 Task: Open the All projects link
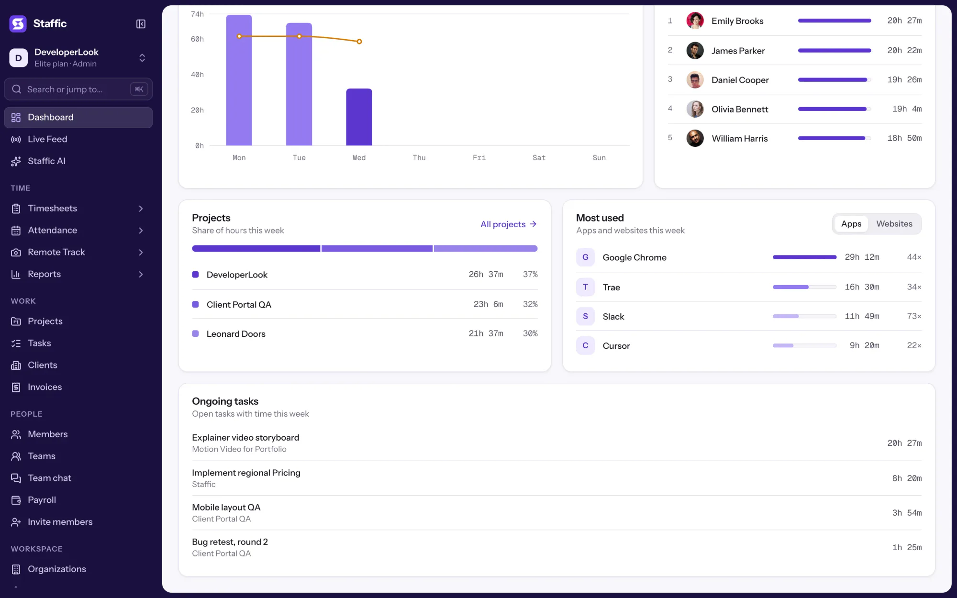click(x=509, y=224)
